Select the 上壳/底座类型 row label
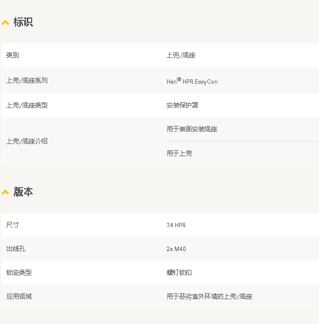Image resolution: width=319 pixels, height=324 pixels. click(27, 105)
